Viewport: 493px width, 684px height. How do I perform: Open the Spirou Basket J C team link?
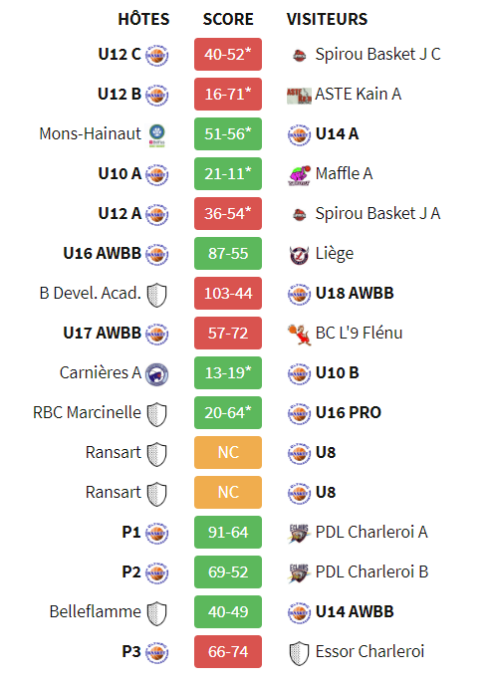pyautogui.click(x=377, y=54)
